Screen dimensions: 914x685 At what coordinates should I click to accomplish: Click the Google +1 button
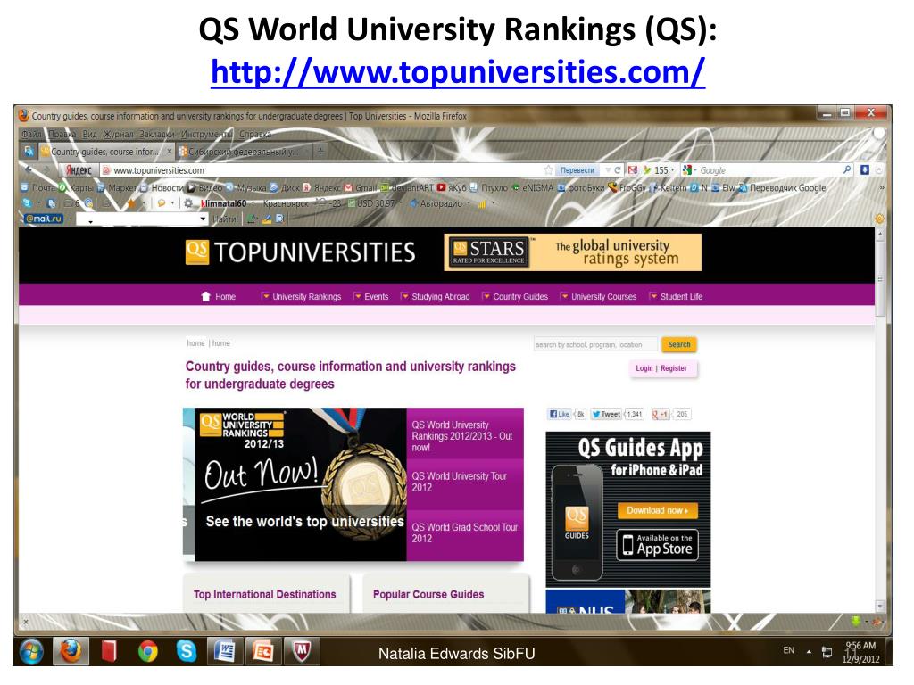[661, 414]
